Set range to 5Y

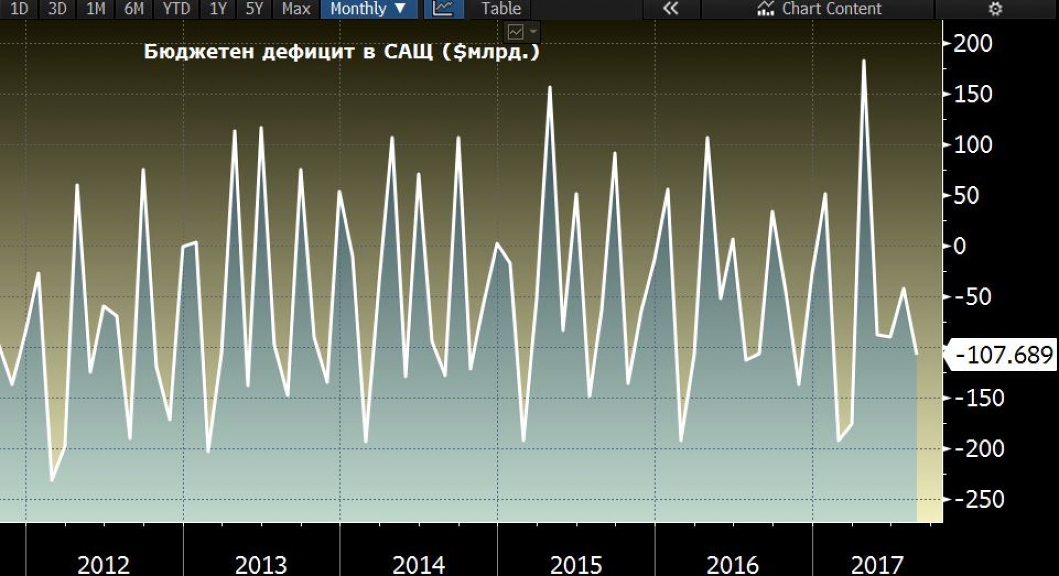coord(255,9)
